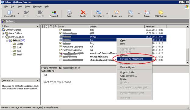The width and height of the screenshot is (190, 110).
Task: Open the File menu
Action: [6, 7]
